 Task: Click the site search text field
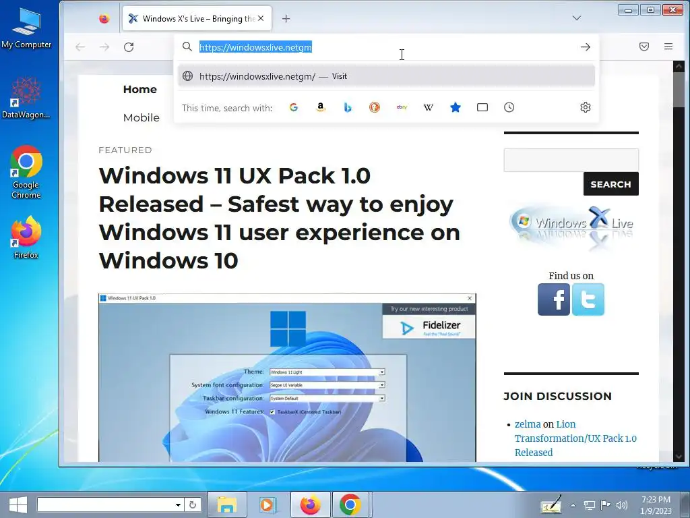click(571, 160)
